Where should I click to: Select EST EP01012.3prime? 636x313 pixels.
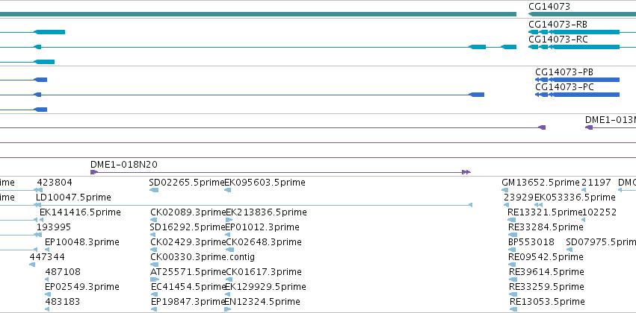click(262, 227)
